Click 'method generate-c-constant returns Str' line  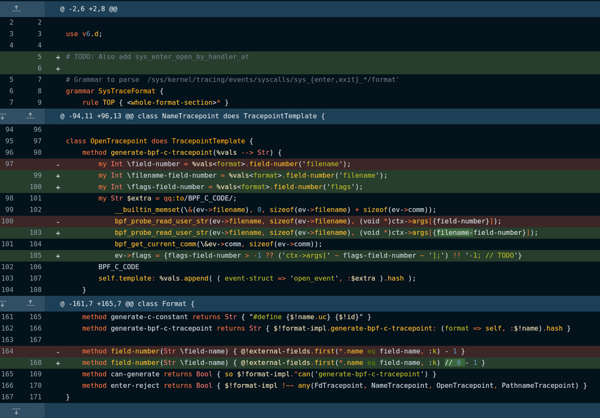click(227, 317)
